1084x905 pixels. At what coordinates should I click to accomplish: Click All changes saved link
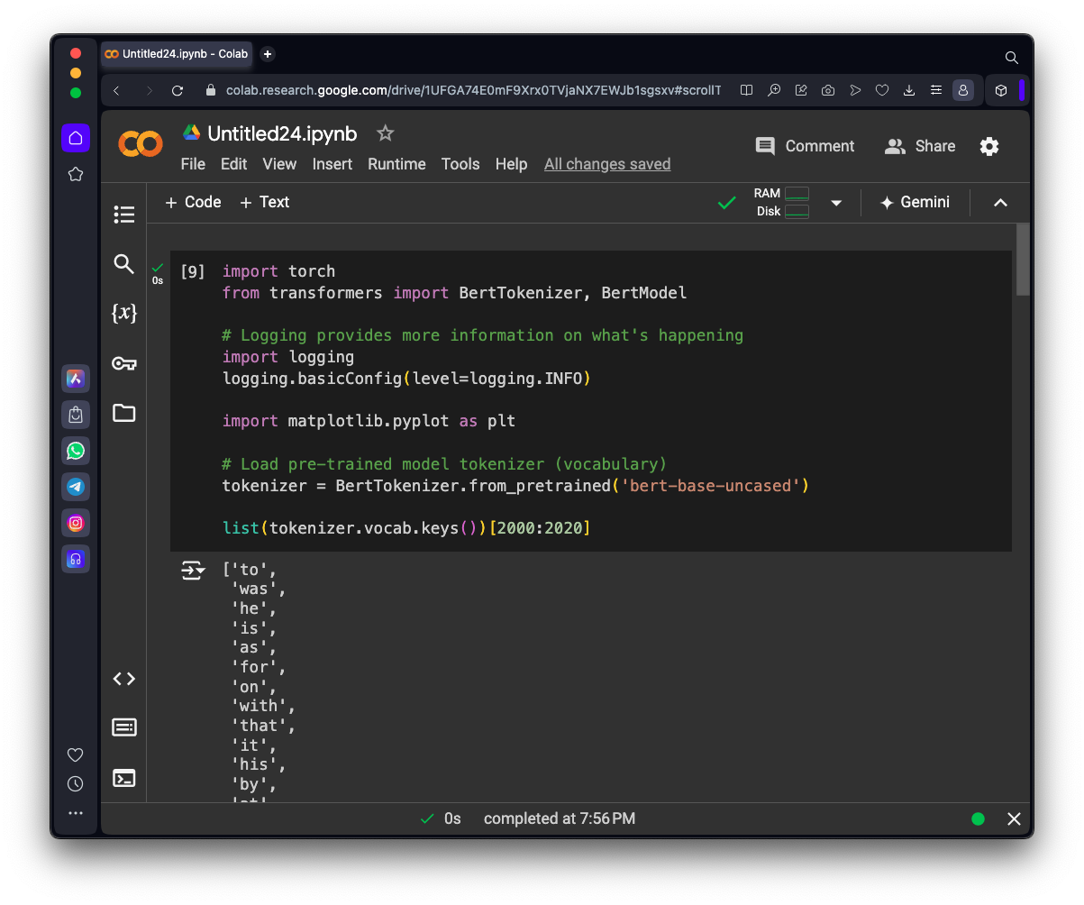[607, 164]
